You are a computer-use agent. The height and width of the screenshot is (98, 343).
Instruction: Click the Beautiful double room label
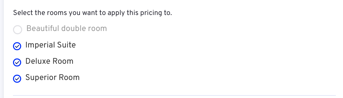(x=67, y=28)
